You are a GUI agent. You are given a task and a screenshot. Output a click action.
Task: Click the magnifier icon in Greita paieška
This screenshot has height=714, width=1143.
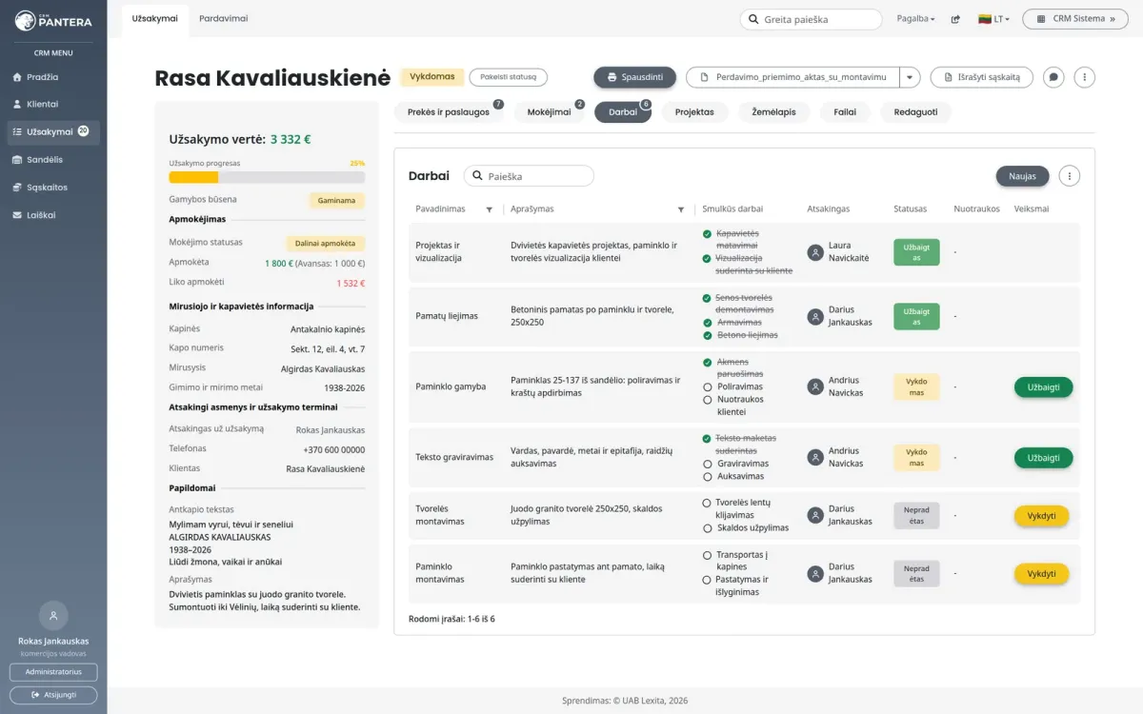pyautogui.click(x=753, y=19)
